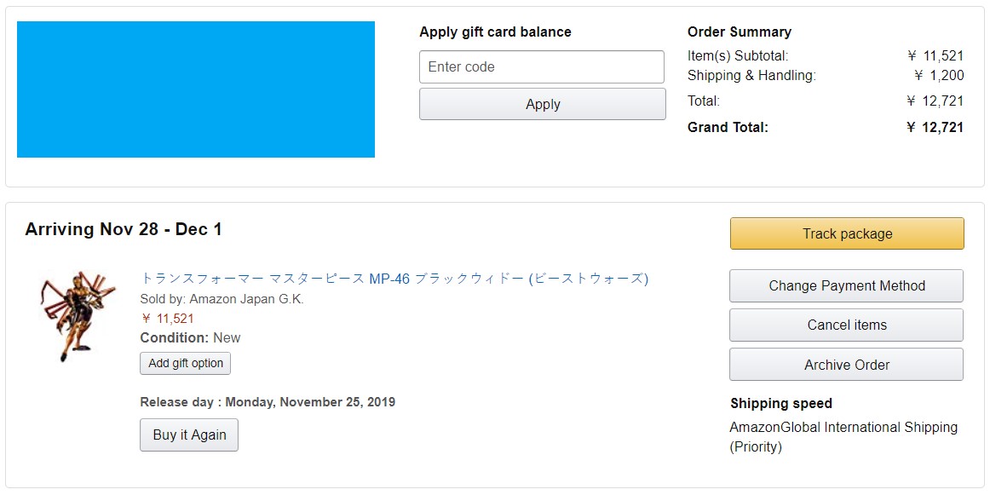Open Change Payment Method

(x=846, y=286)
